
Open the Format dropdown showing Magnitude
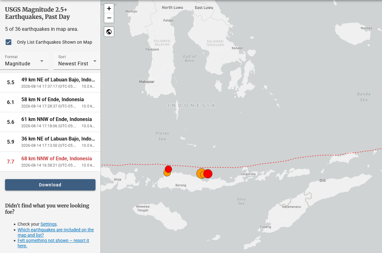coord(25,61)
